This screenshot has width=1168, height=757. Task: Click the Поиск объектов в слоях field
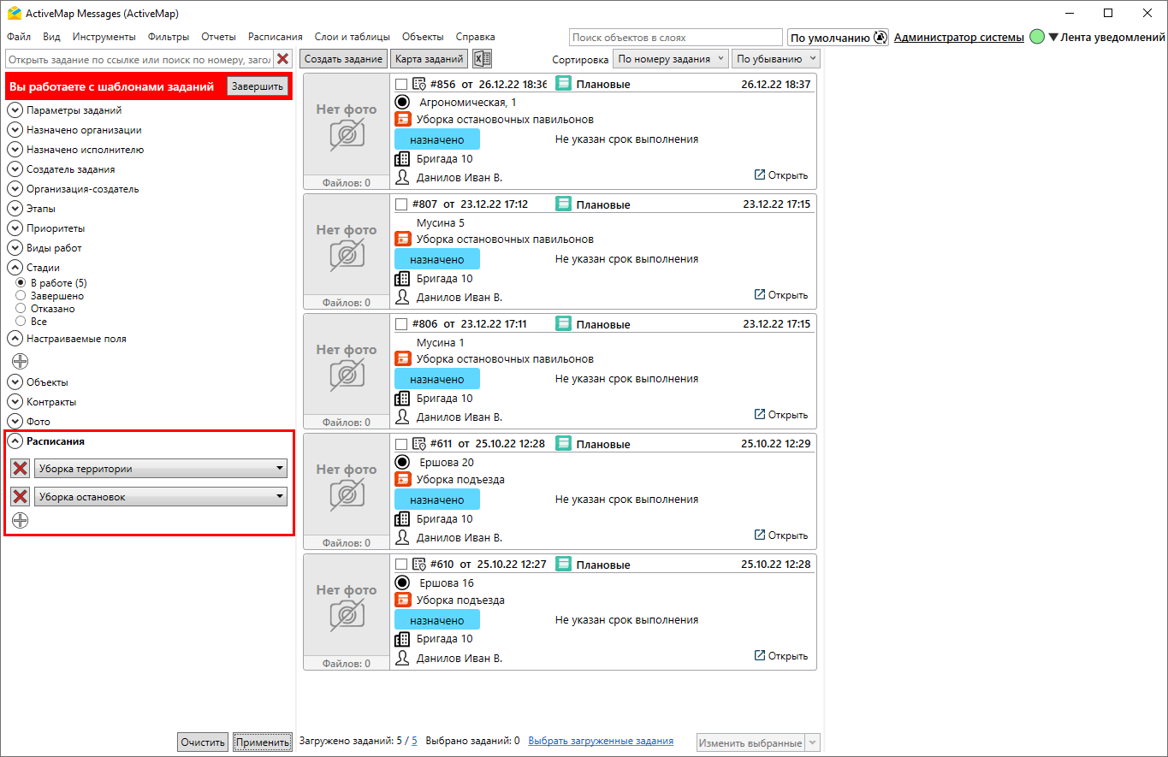[675, 38]
